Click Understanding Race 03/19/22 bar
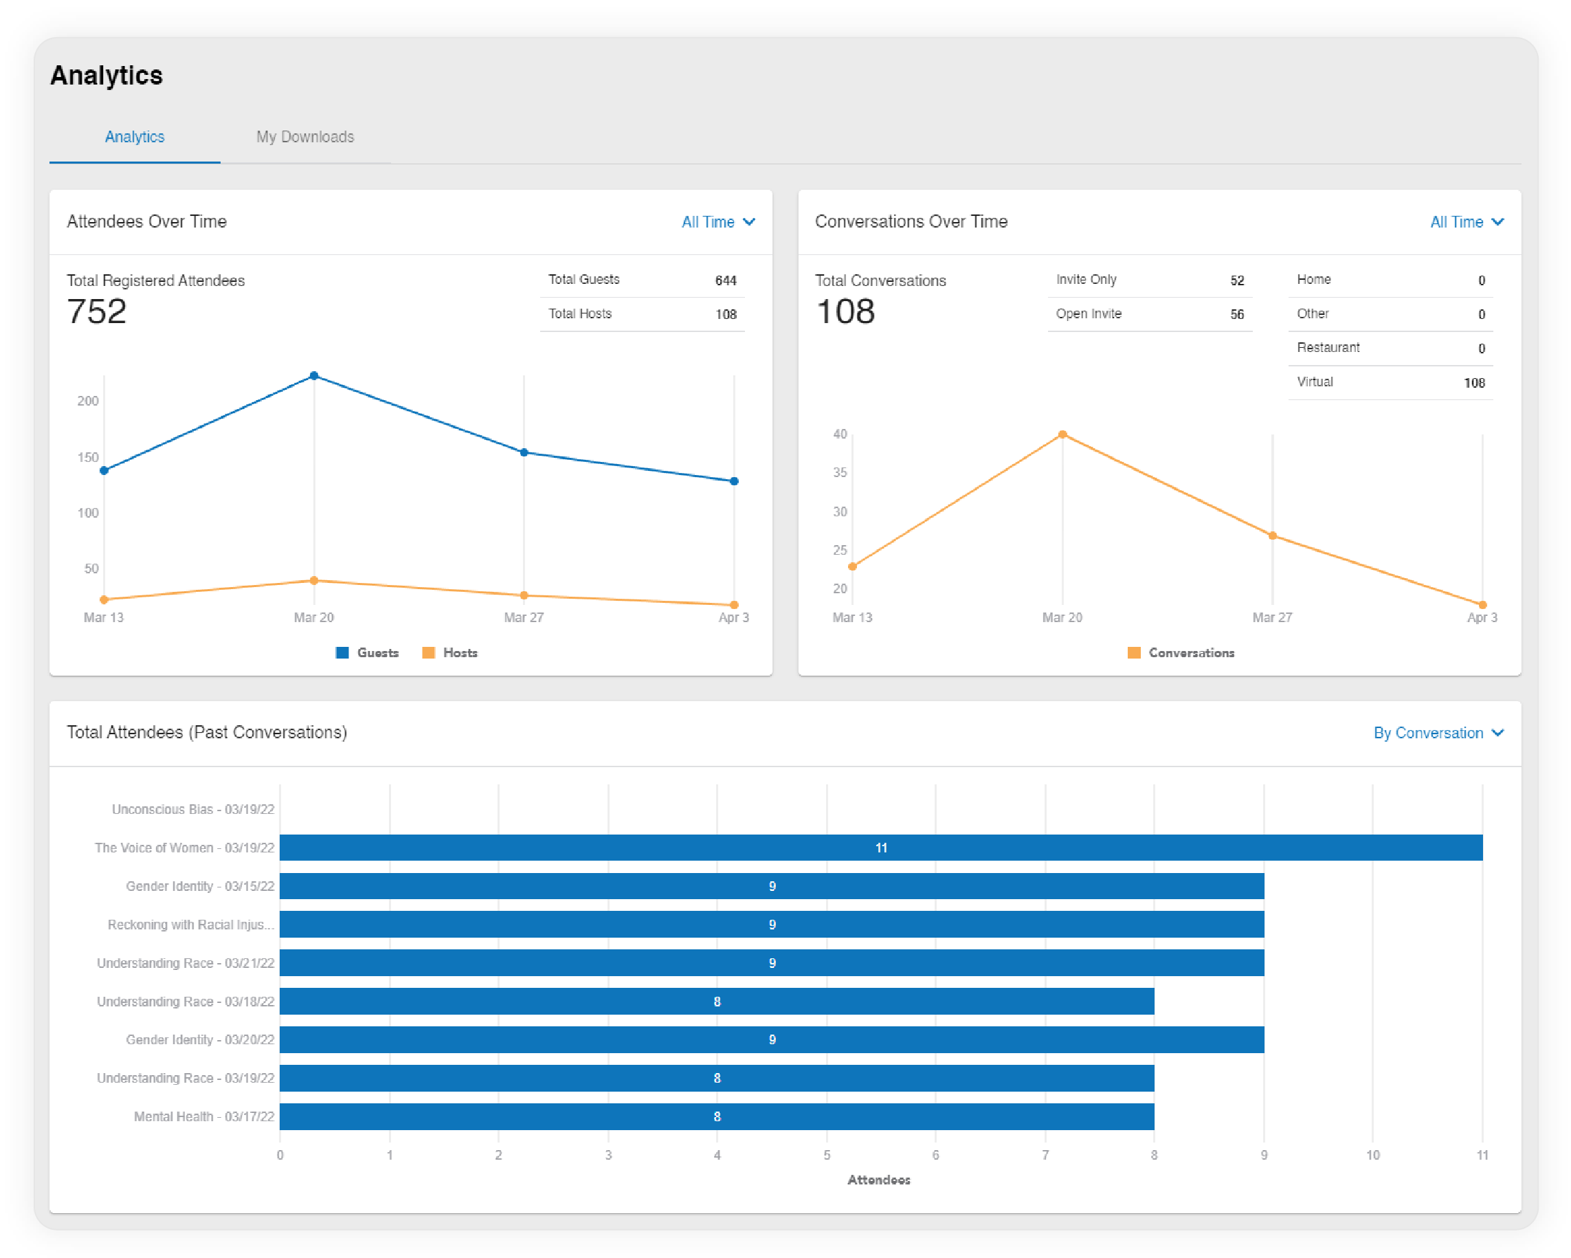This screenshot has height=1258, width=1571. pyautogui.click(x=717, y=1078)
